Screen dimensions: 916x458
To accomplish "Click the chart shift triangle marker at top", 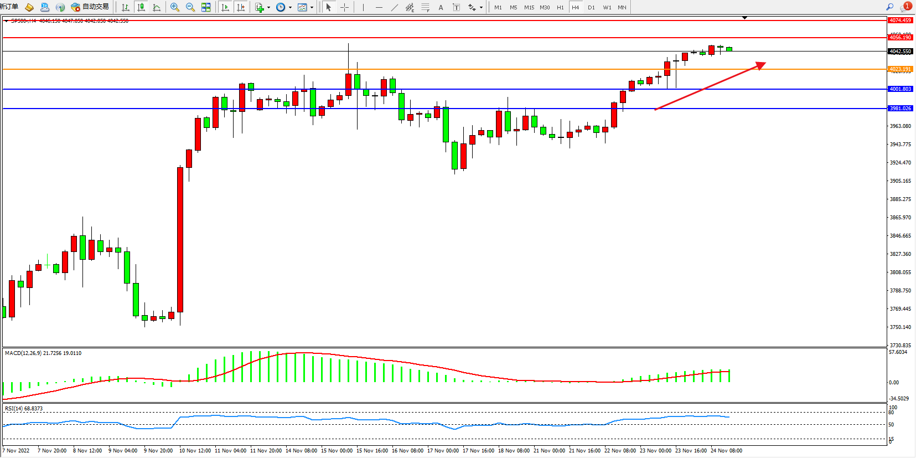I will [744, 18].
